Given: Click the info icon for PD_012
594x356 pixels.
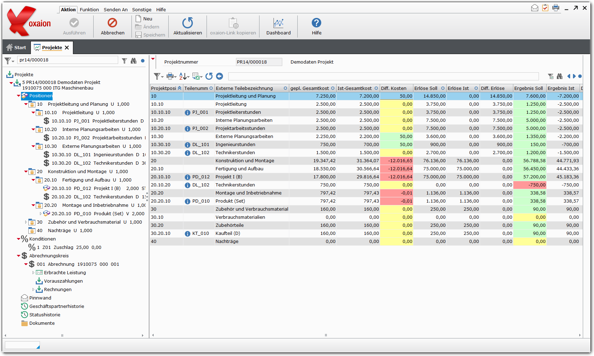Looking at the screenshot, I should [x=188, y=177].
